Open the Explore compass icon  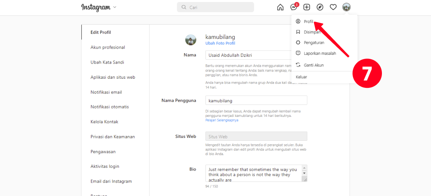click(320, 7)
